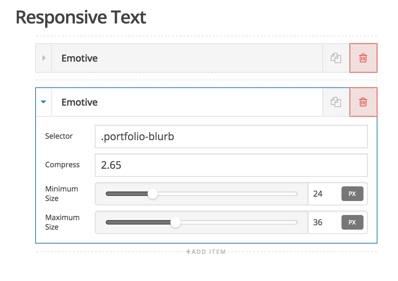Click the Minimum Size value field showing 24
Image resolution: width=398 pixels, height=281 pixels.
[324, 194]
